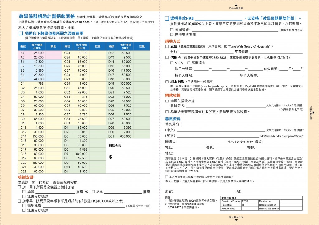Check the 信用卡 (credit card) payment checkbox
Viewport: 319px width, 225px height.
167,58
